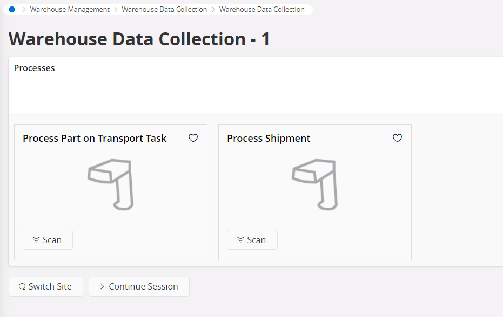The width and height of the screenshot is (503, 317).
Task: Click scanner image on Transport Task card
Action: coord(111,184)
